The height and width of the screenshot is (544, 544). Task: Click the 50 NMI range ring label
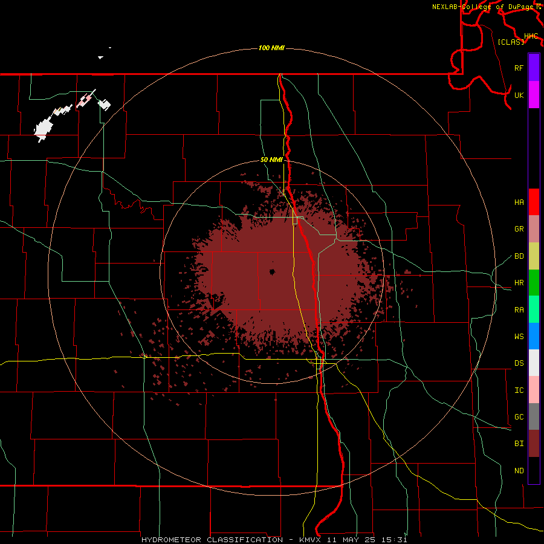(271, 160)
